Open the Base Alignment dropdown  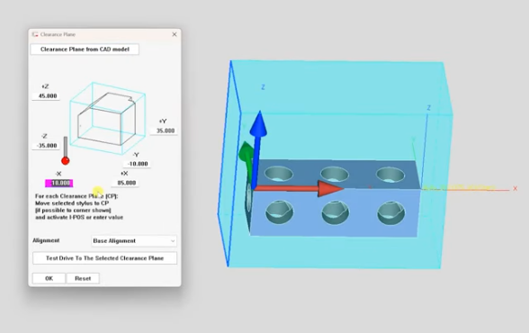pos(134,241)
